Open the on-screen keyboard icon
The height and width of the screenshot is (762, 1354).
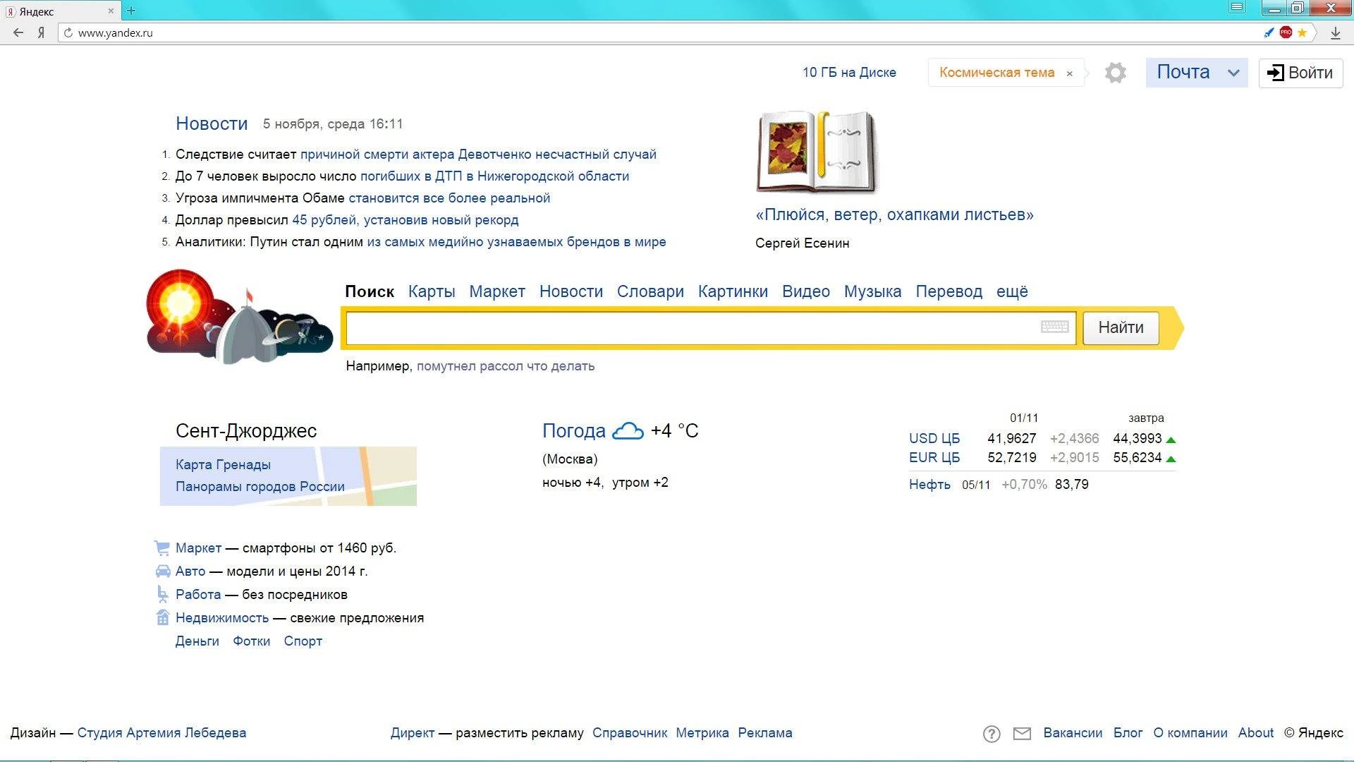pos(1055,327)
